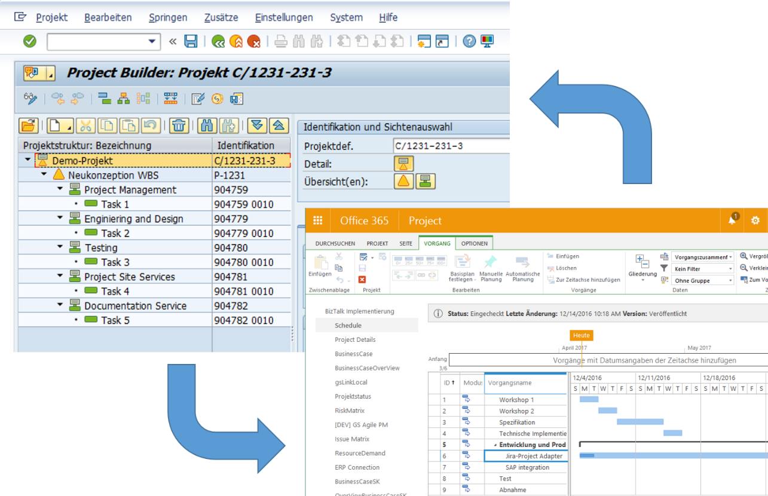This screenshot has width=768, height=496.
Task: Sort by the ID column header
Action: tap(449, 382)
